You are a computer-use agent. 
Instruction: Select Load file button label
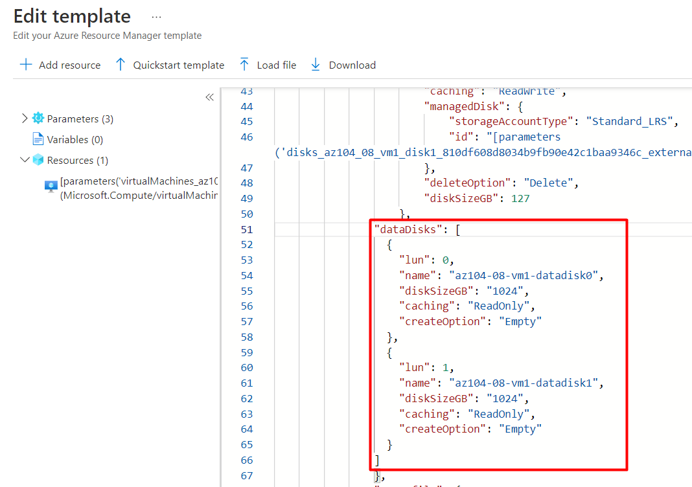click(277, 65)
